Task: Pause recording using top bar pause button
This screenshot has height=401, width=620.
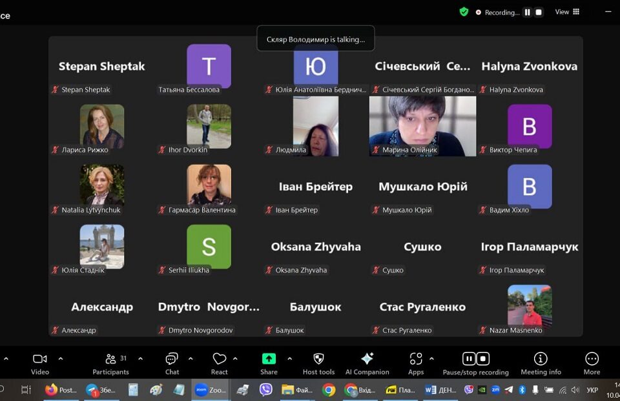Action: [527, 12]
